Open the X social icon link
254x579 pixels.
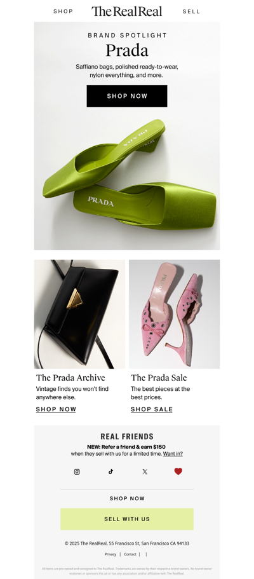(x=145, y=472)
